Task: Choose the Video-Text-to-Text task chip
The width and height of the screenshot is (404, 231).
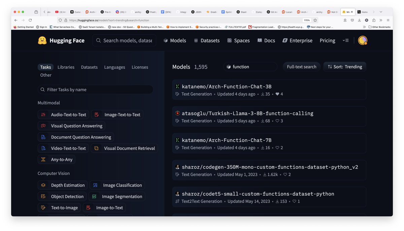Action: (x=63, y=148)
